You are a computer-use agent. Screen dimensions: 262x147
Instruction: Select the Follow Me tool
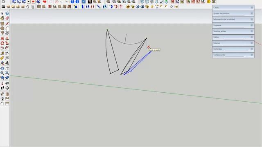(x=7, y=43)
